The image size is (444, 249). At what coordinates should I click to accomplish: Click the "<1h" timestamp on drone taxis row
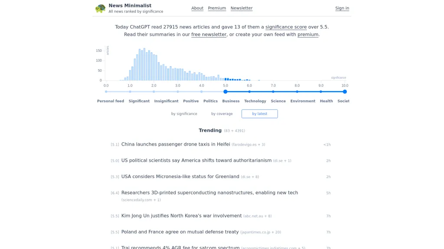tap(327, 144)
